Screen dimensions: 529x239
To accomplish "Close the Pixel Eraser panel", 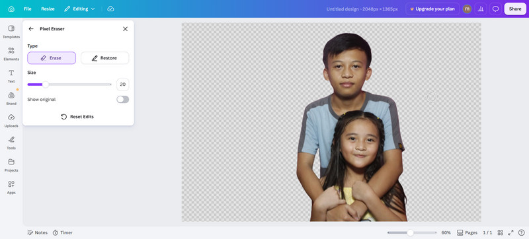I will (125, 29).
